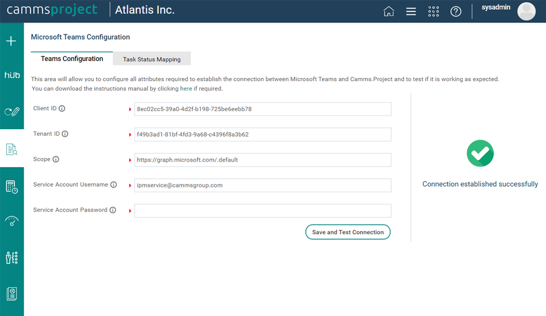This screenshot has width=546, height=316.
Task: Show info for Service Account Username
Action: 113,184
